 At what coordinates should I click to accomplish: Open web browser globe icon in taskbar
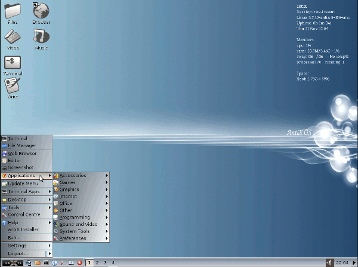(54, 263)
